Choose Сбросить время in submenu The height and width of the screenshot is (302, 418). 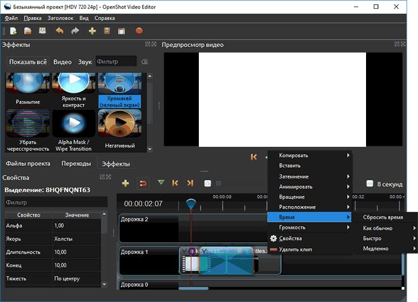coord(385,217)
